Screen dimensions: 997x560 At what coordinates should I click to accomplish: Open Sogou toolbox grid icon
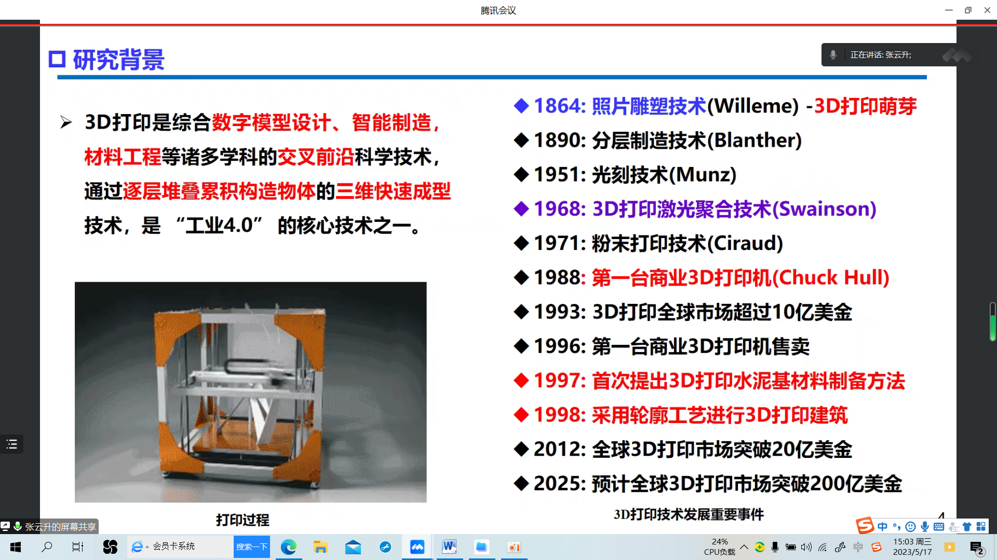pyautogui.click(x=981, y=527)
